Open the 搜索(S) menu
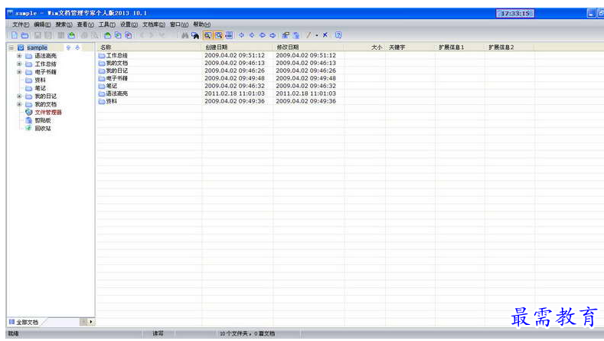 point(64,25)
